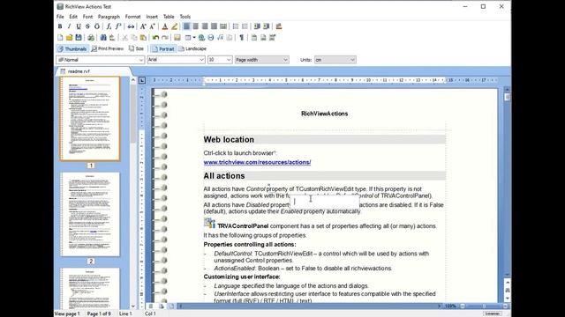Click the increase indent icon

click(x=267, y=26)
